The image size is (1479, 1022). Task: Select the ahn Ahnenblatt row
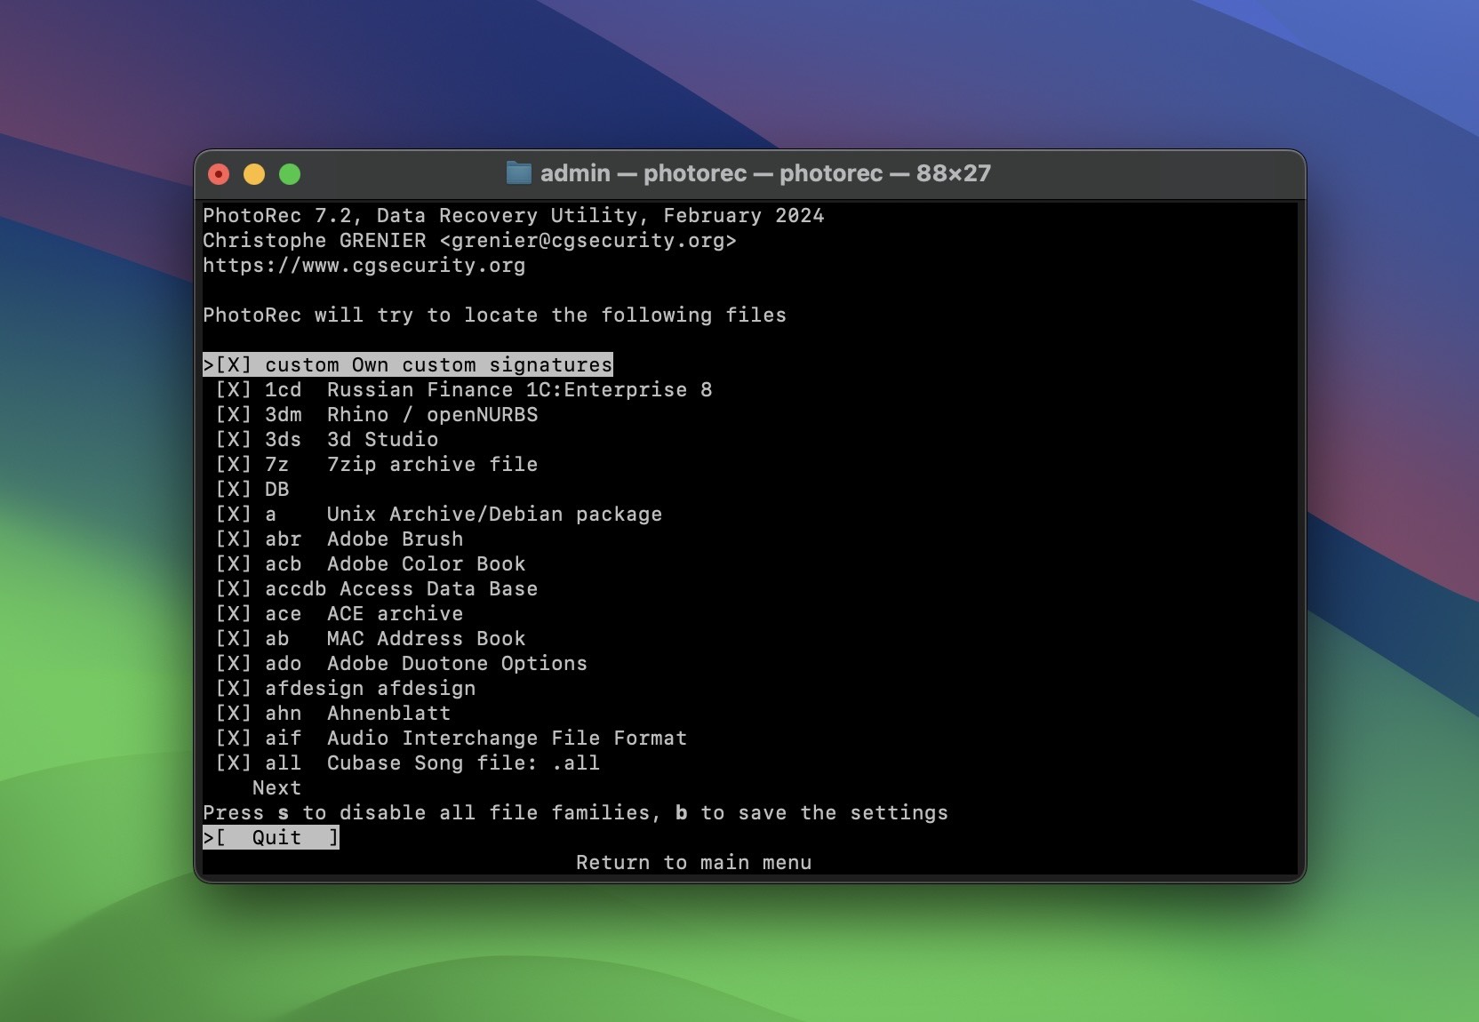pyautogui.click(x=333, y=714)
